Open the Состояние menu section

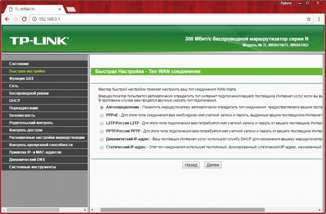[x=44, y=64]
